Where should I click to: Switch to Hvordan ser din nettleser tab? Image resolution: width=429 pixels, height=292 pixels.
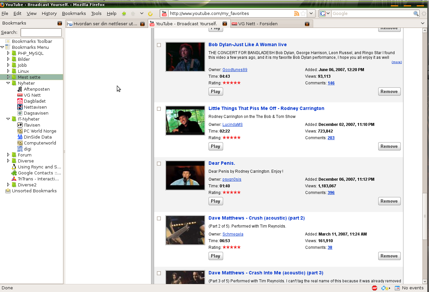(107, 24)
